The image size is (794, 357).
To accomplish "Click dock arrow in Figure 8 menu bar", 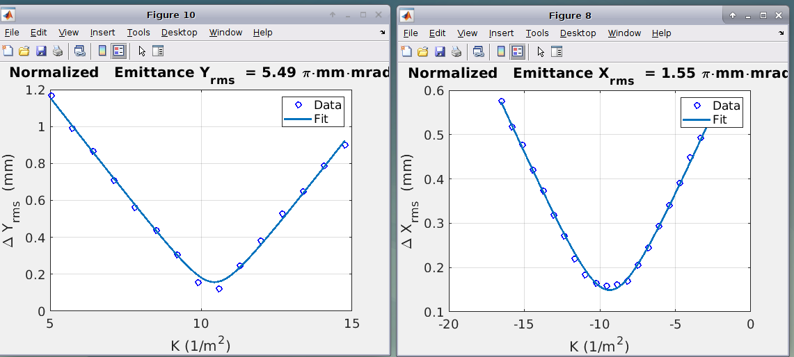I will (x=781, y=33).
